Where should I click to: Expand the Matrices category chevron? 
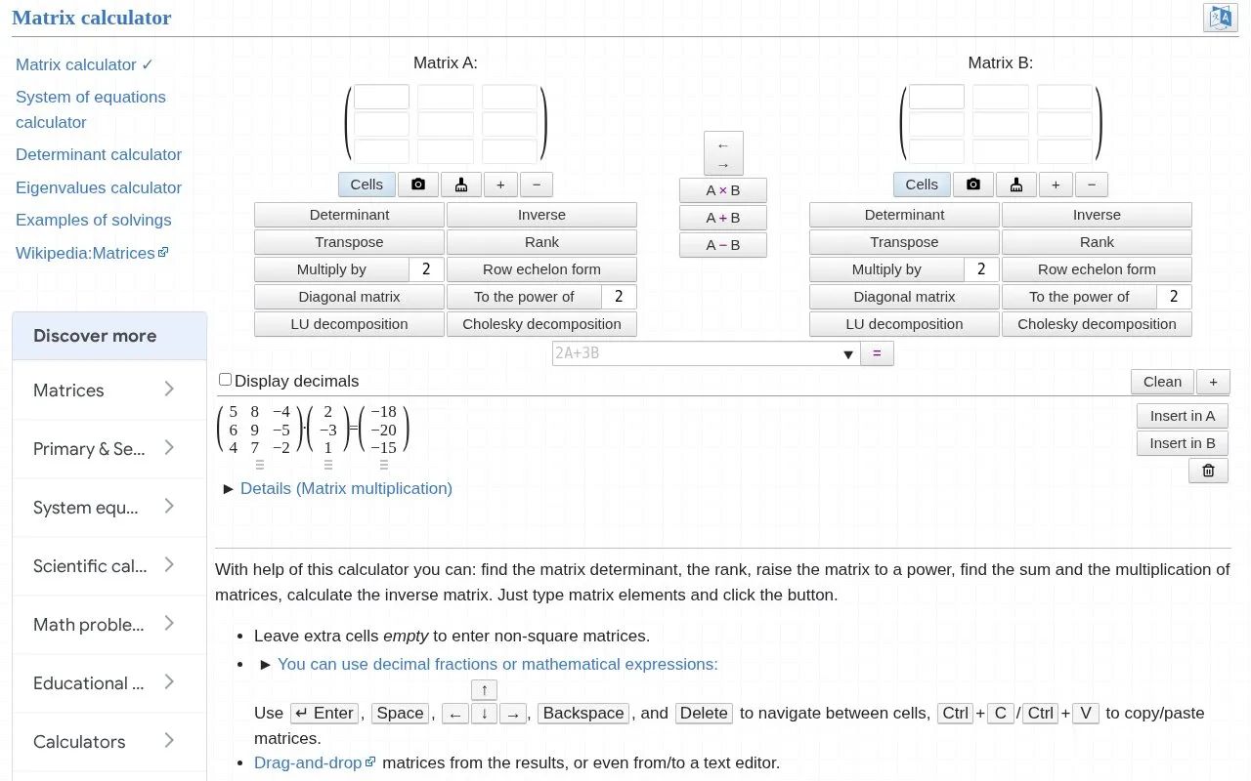coord(169,390)
